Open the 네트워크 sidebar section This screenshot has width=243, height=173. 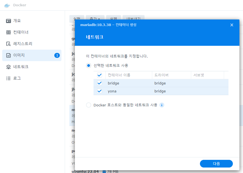click(32, 67)
